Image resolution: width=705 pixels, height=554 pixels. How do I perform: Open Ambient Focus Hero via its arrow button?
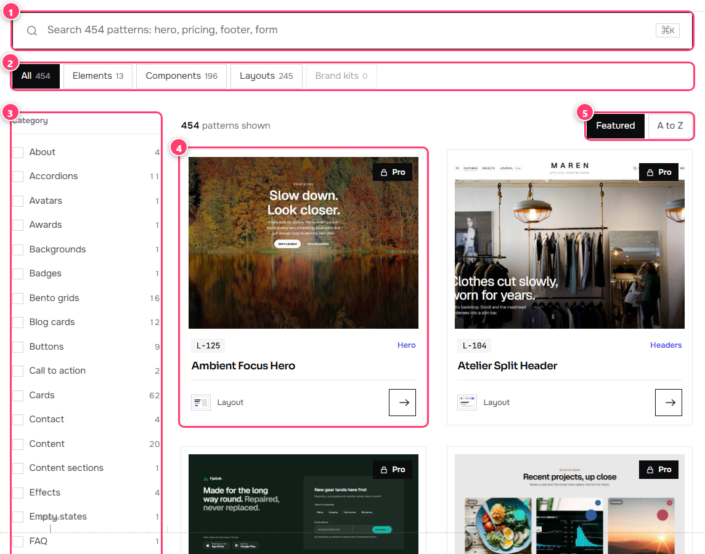[402, 403]
